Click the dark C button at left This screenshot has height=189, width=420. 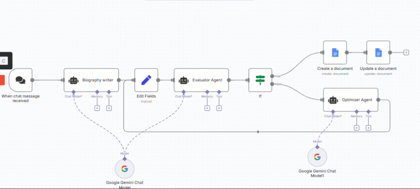tap(5, 61)
